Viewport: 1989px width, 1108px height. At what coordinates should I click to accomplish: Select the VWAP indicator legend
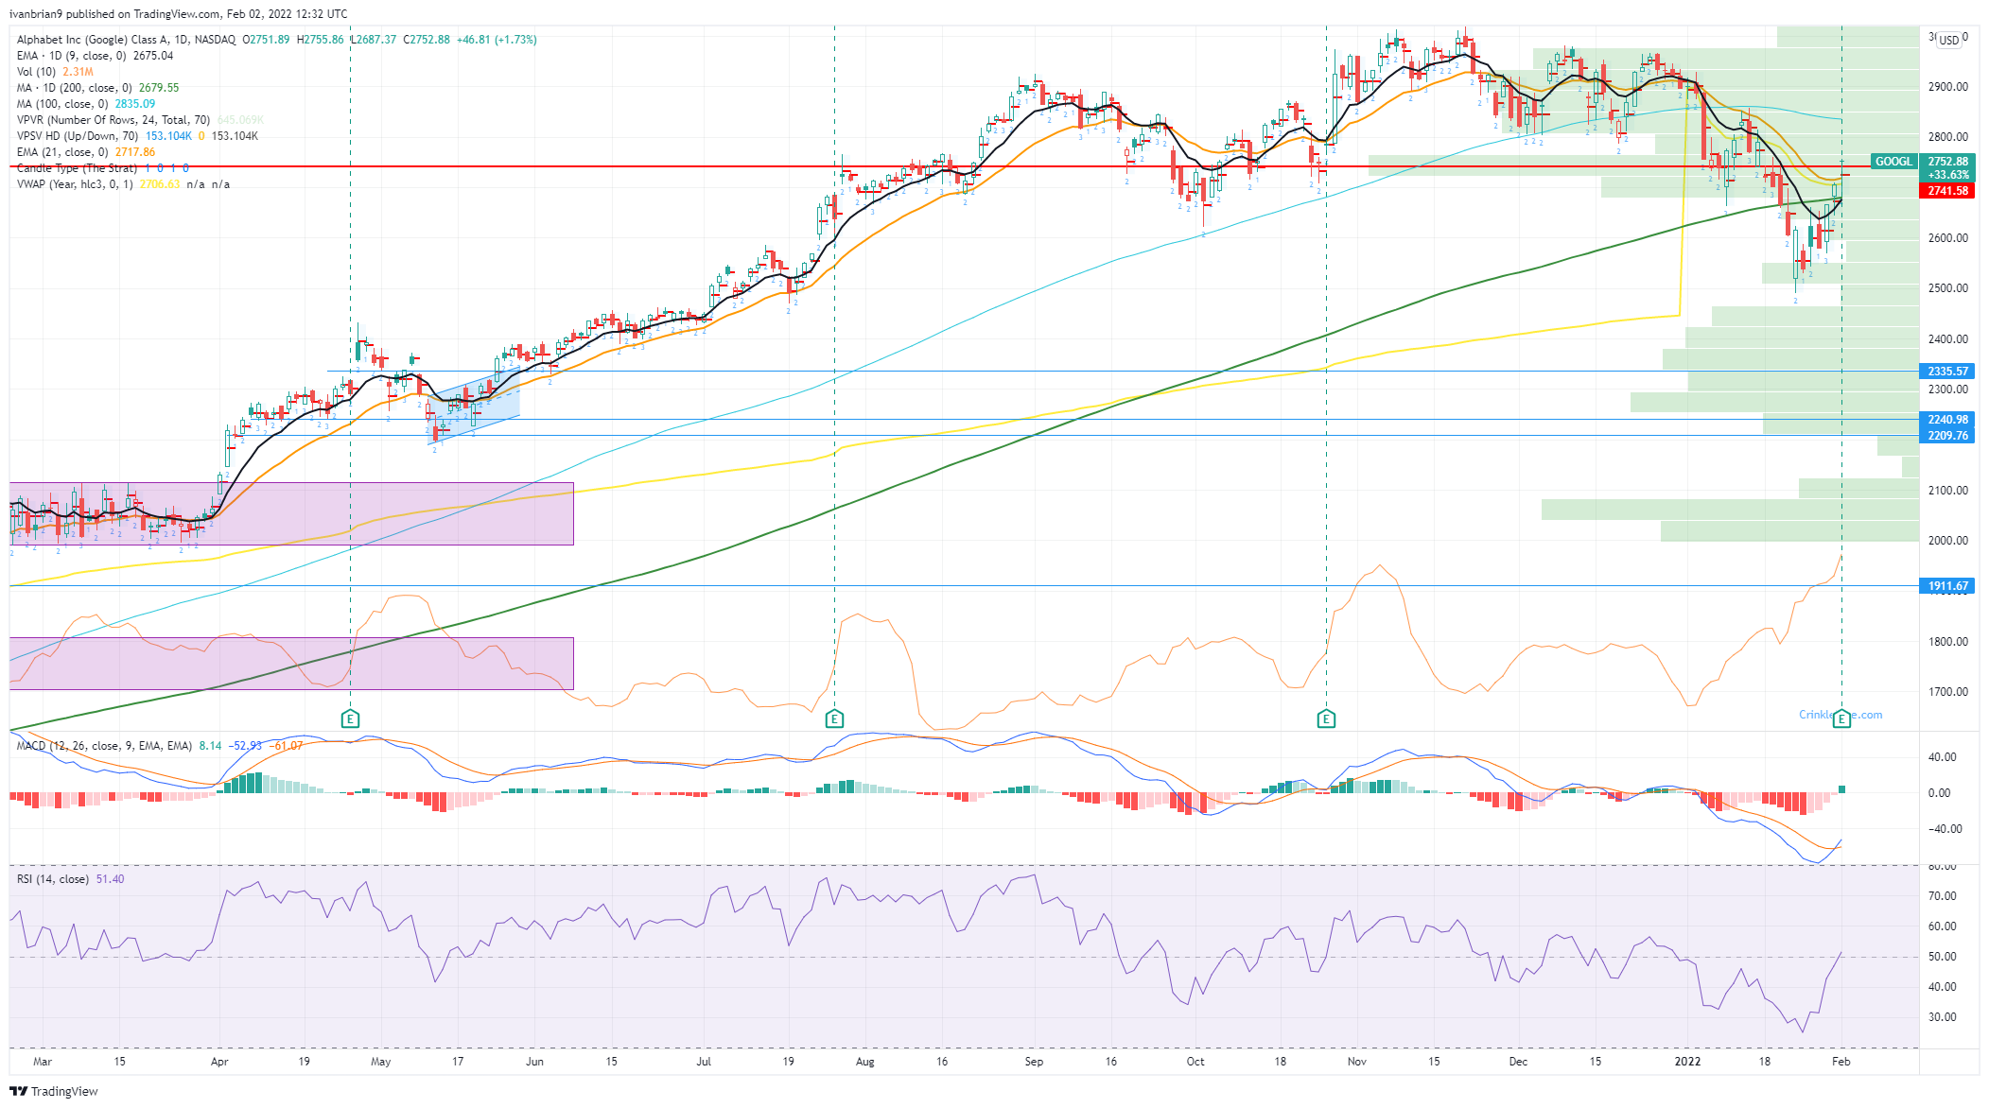tap(123, 184)
